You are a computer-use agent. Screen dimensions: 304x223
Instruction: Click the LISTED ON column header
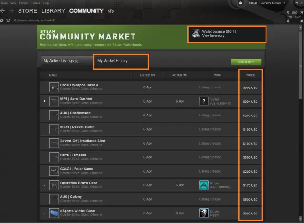point(147,75)
